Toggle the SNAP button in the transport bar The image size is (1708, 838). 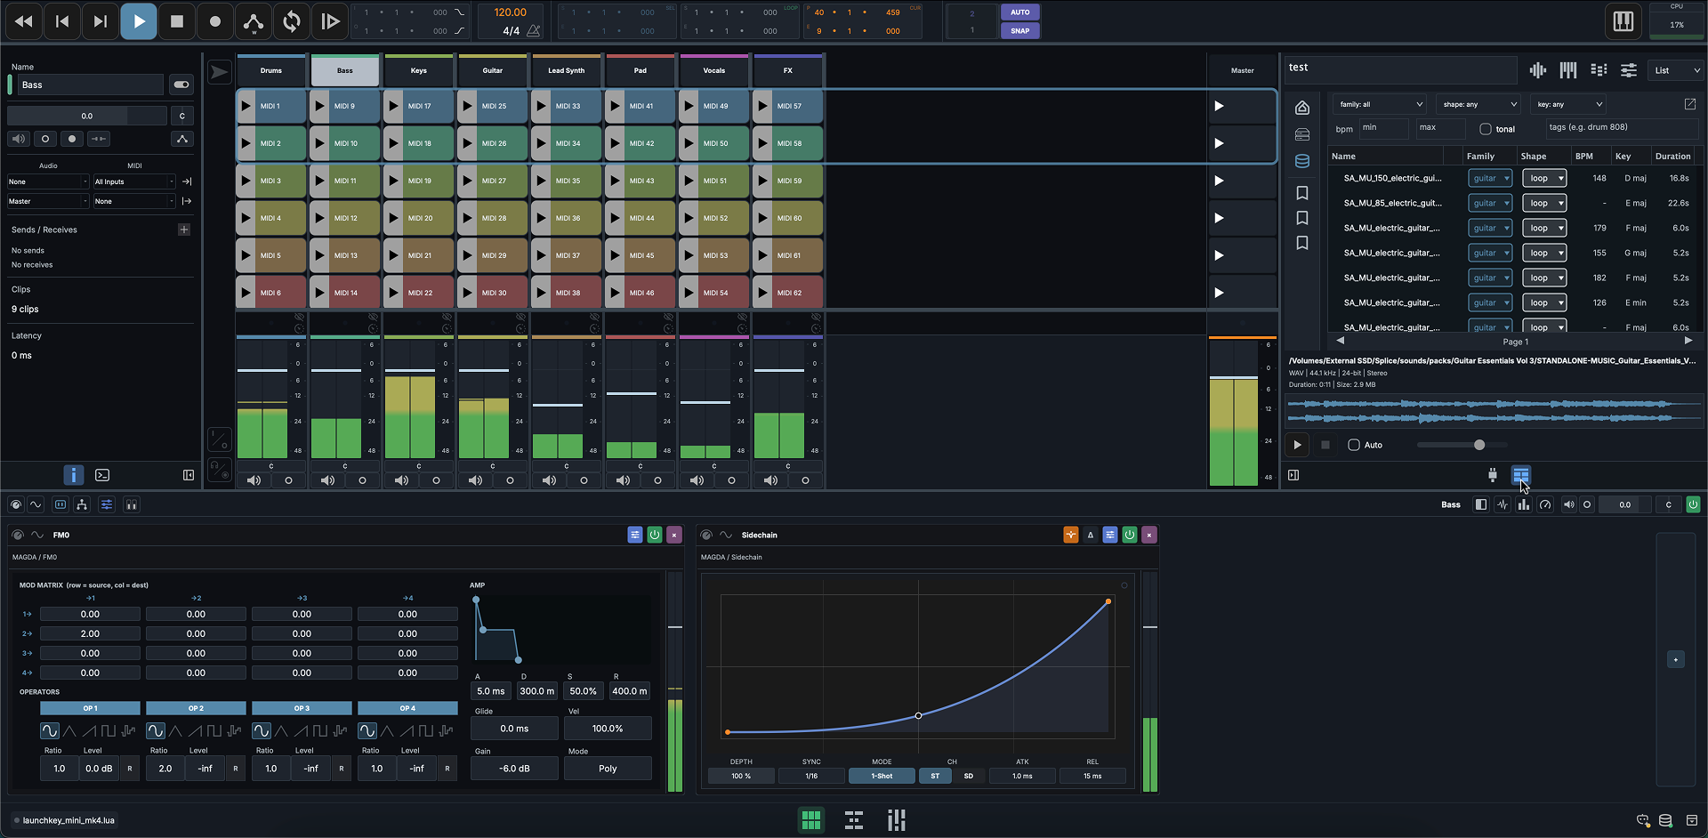1020,31
